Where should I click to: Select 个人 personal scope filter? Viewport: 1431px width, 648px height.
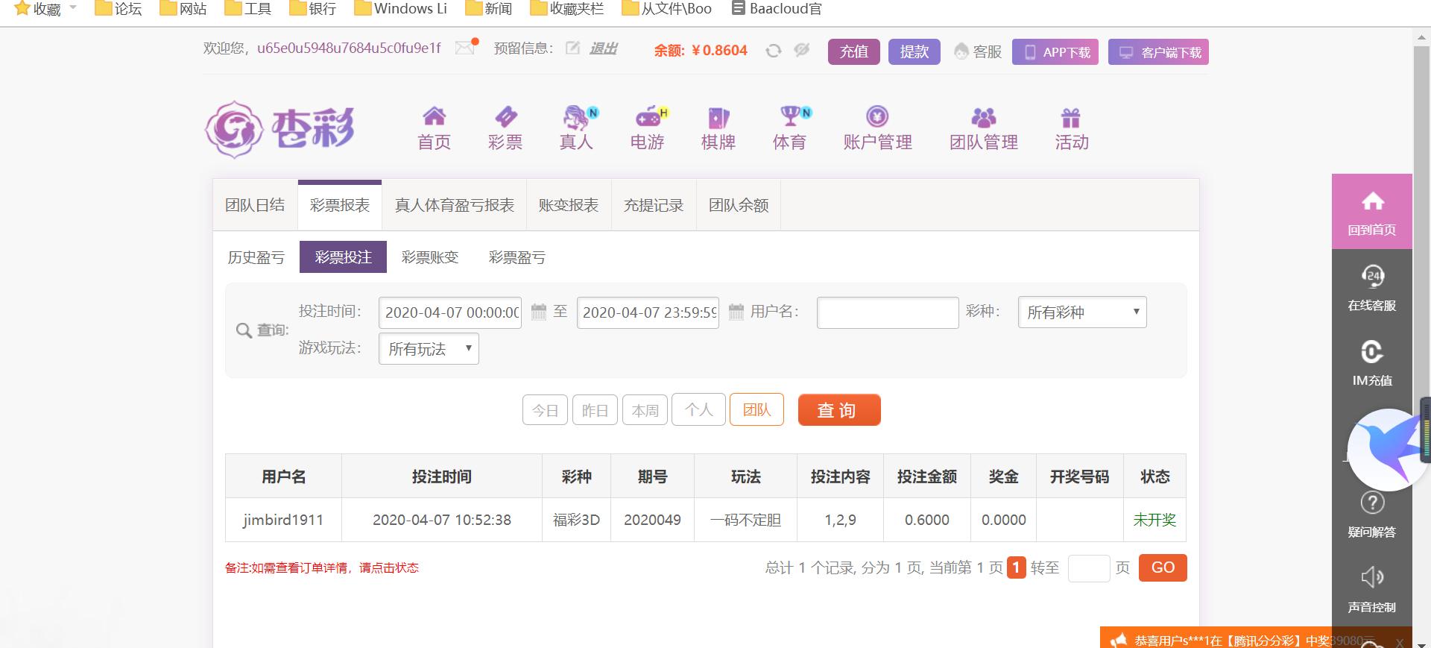point(698,409)
